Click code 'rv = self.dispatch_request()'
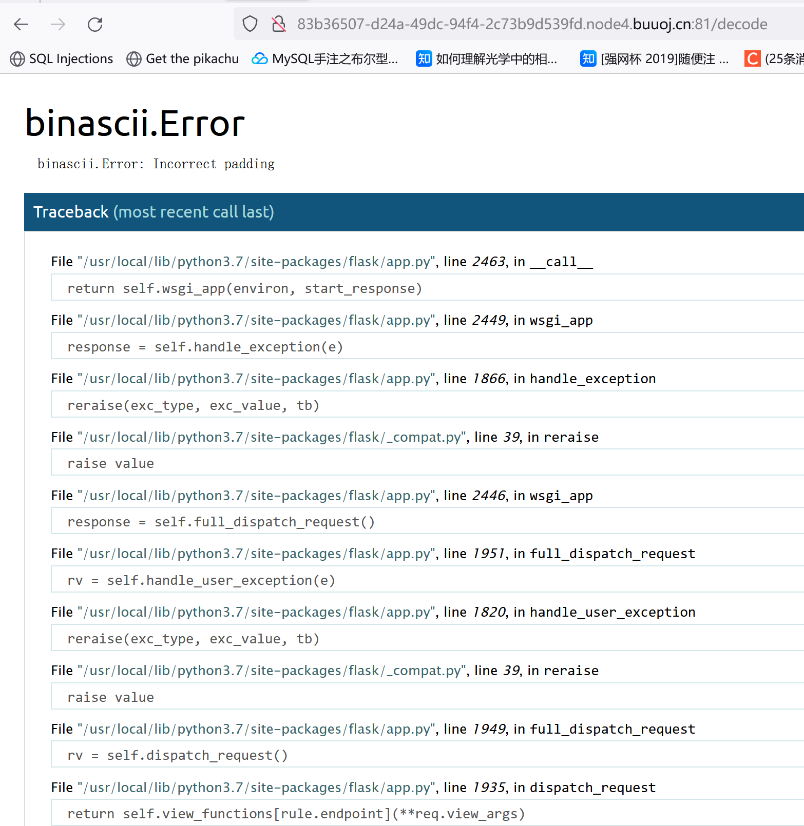The height and width of the screenshot is (826, 804). pyautogui.click(x=427, y=755)
